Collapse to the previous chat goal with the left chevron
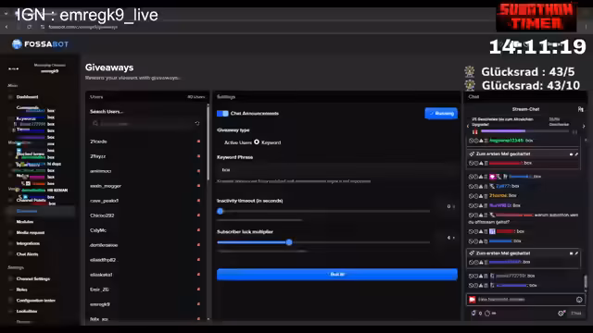Image resolution: width=593 pixels, height=333 pixels. coord(468,126)
